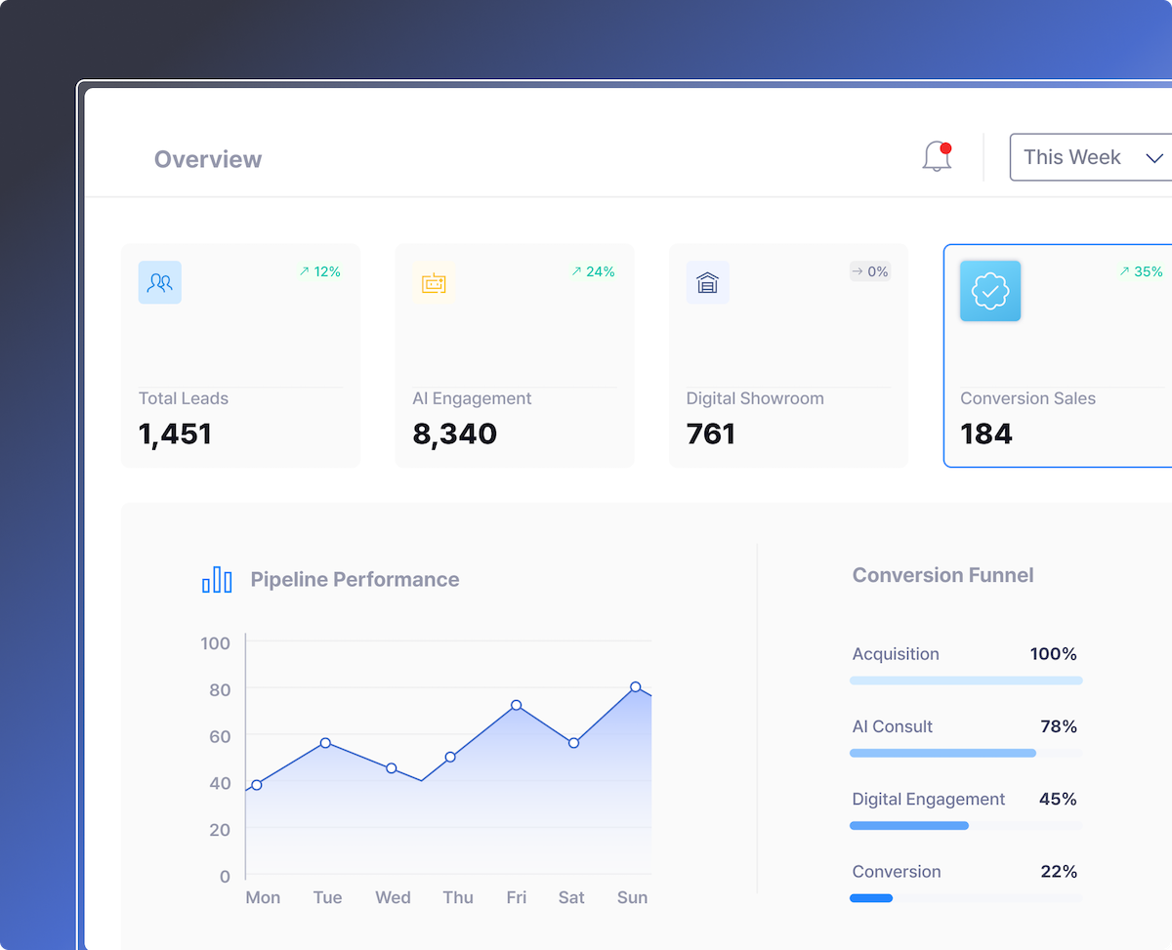Viewport: 1172px width, 950px height.
Task: Click the Acquisition 100% progress bar
Action: (965, 681)
